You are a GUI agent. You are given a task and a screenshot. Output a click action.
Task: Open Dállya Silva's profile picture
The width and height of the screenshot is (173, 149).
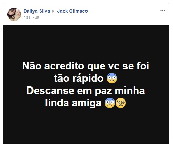[14, 14]
